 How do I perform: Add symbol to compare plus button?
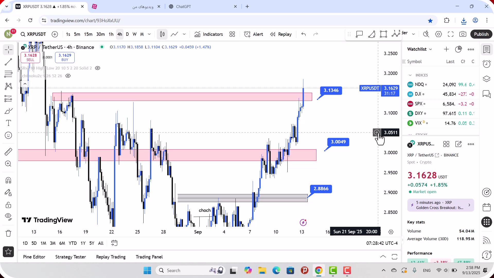point(55,34)
